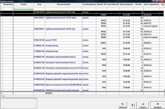The width and height of the screenshot is (165, 109).
Task: Click the Возврат return button
Action: pyautogui.click(x=158, y=105)
